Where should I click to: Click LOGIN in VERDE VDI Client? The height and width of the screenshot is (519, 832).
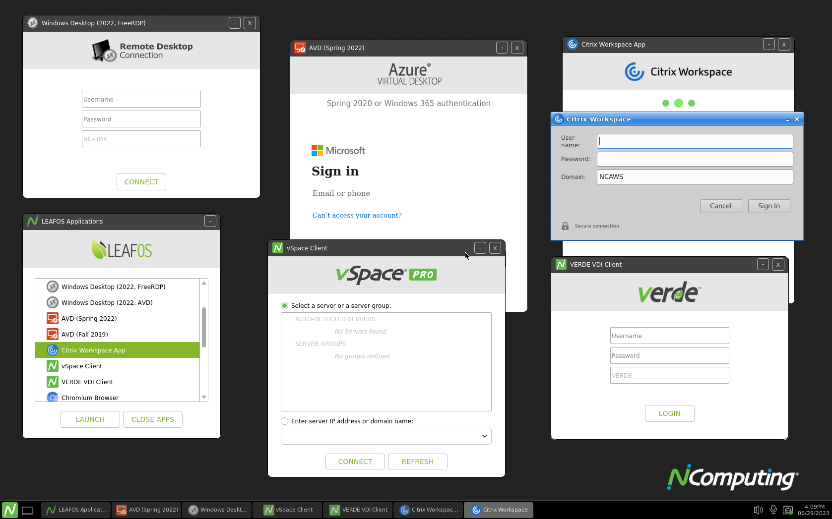(670, 413)
